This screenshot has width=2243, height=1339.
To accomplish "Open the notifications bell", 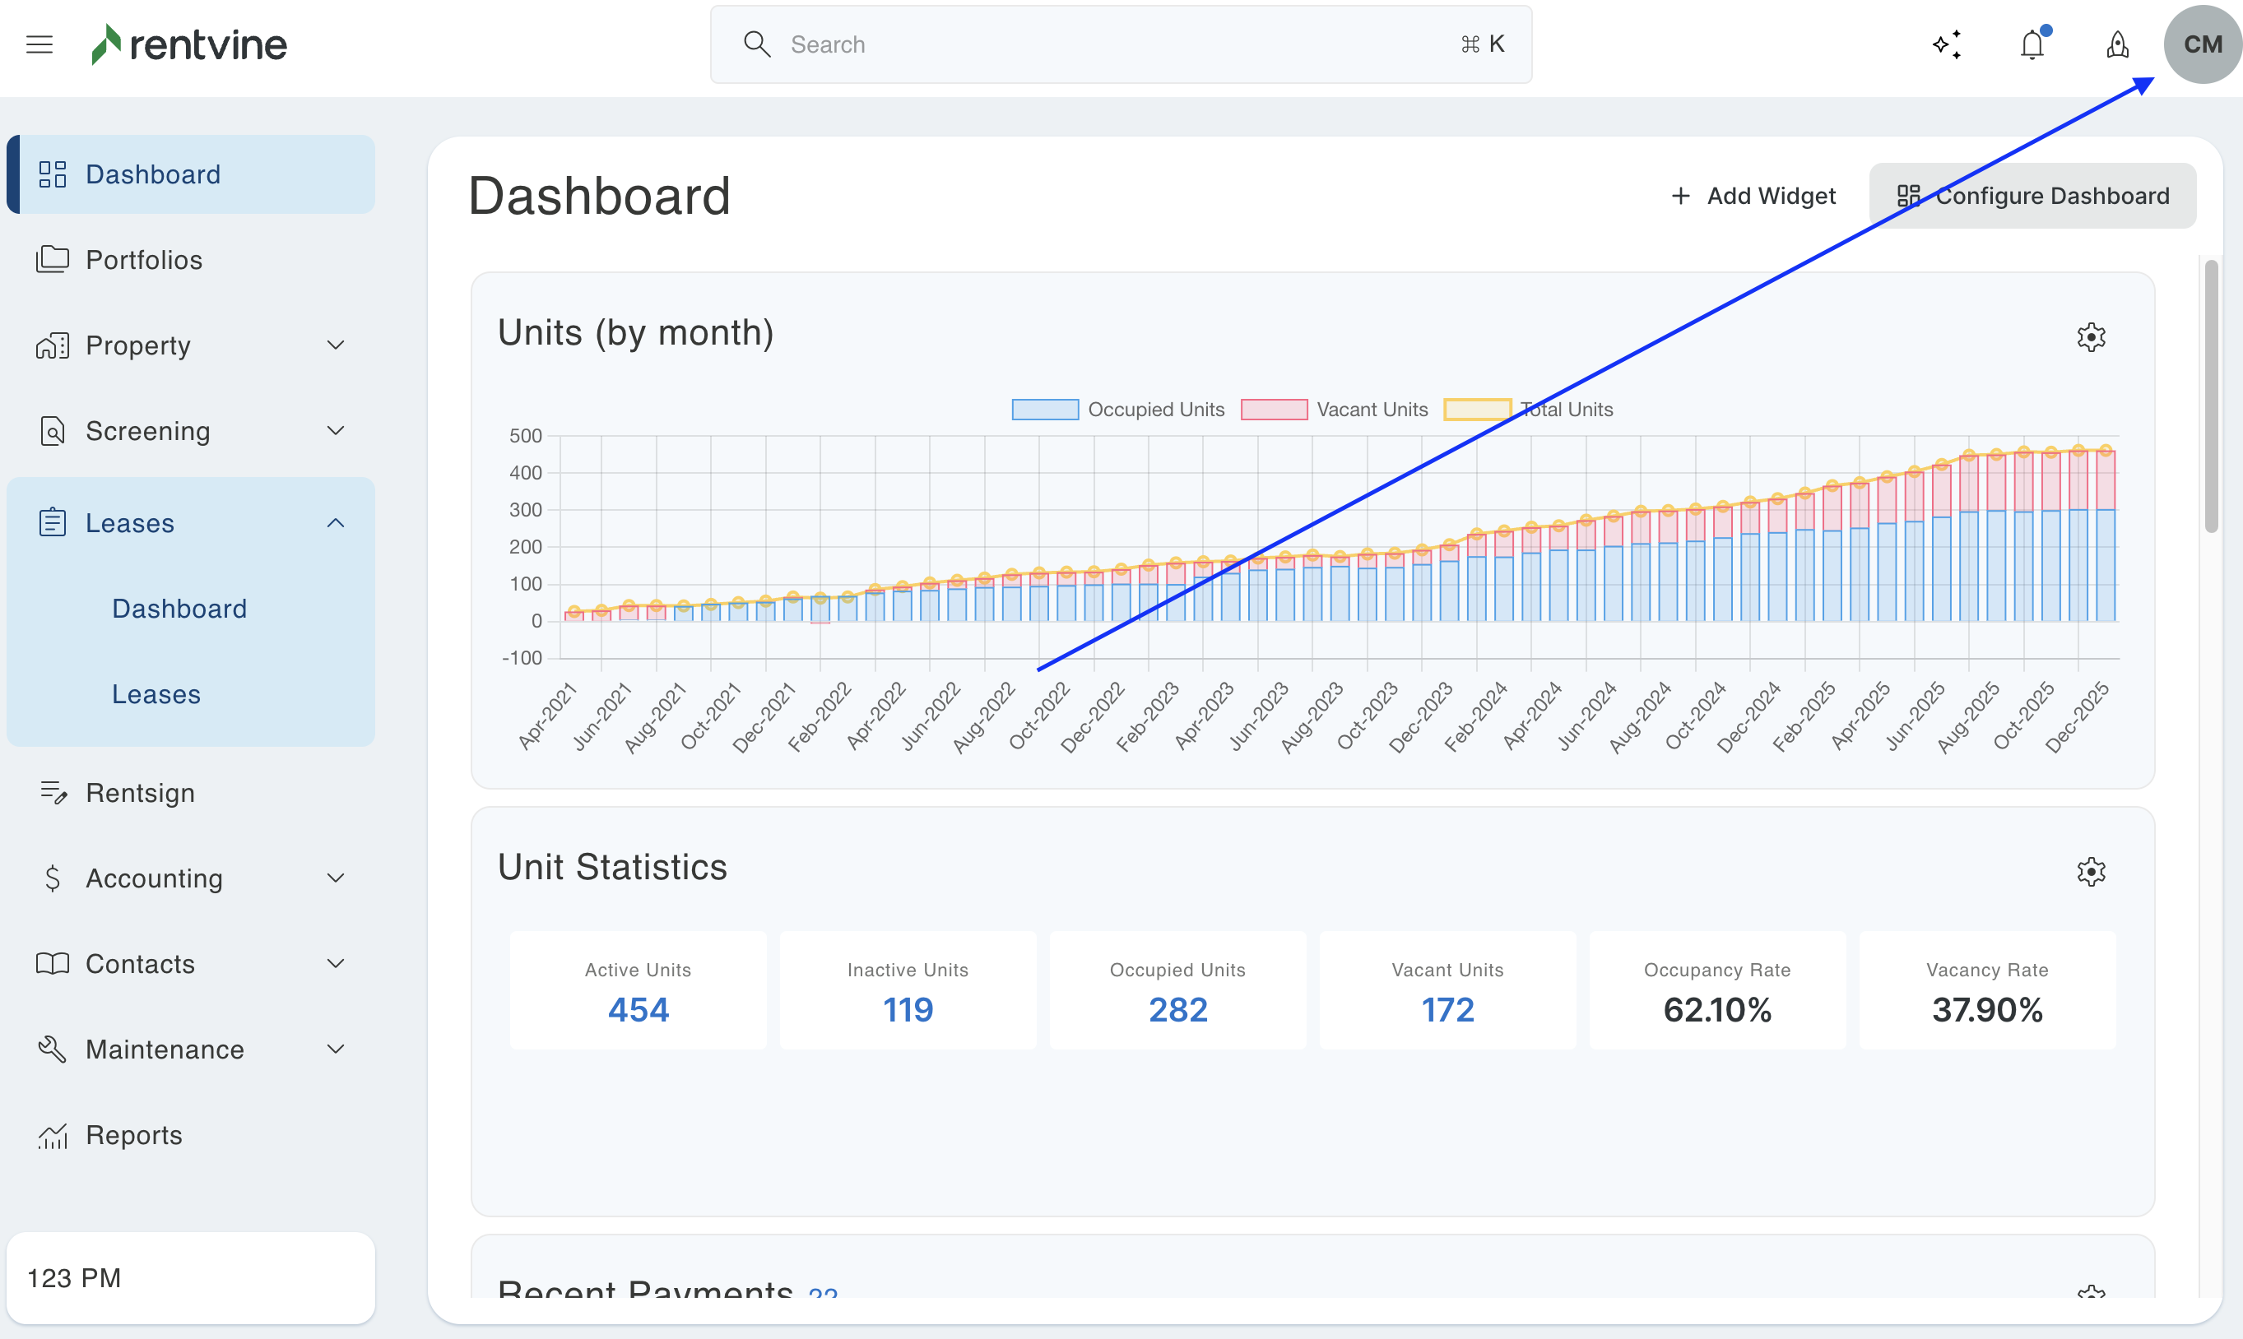I will point(2032,44).
